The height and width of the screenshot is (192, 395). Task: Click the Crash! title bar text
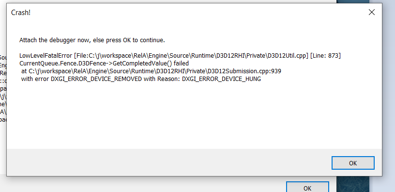tap(21, 12)
